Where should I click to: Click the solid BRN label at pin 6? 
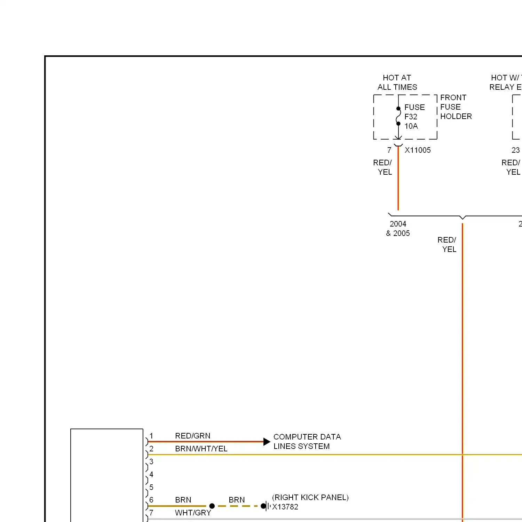183,500
